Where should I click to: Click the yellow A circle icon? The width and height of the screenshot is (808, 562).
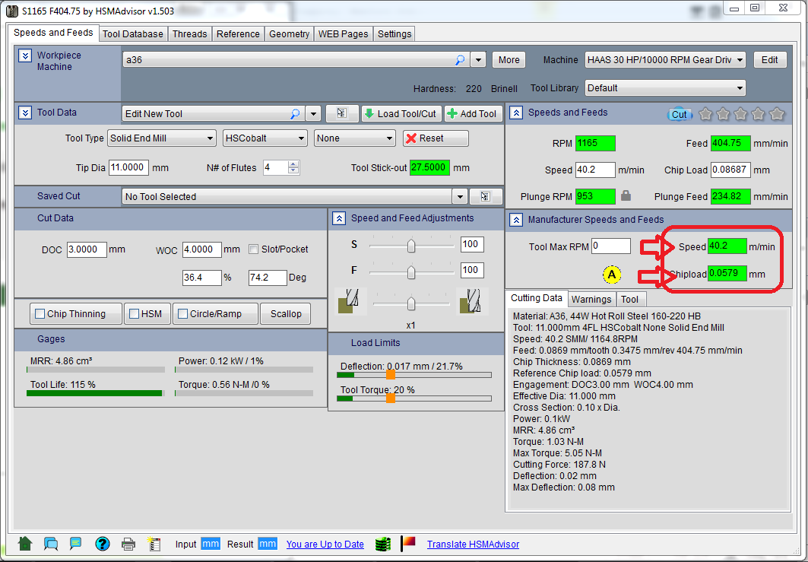coord(610,275)
